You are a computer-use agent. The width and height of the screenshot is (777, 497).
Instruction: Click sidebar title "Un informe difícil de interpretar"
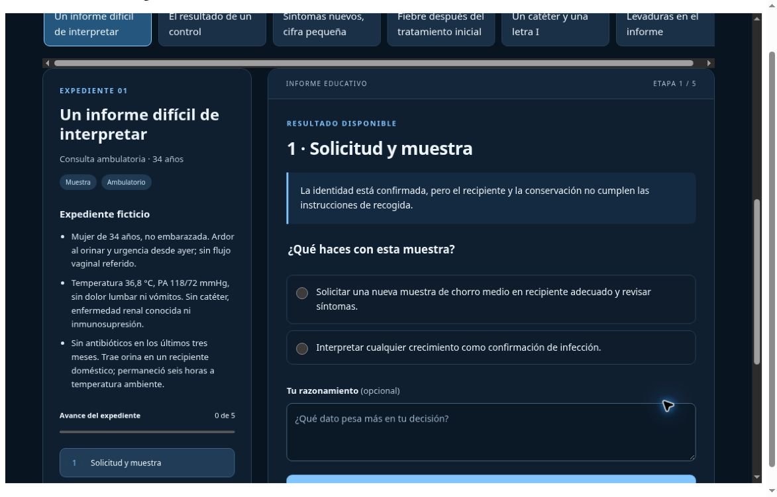tap(139, 124)
